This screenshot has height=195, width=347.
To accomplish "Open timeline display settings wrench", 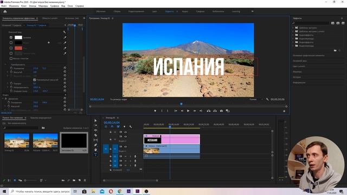I will 131,127.
